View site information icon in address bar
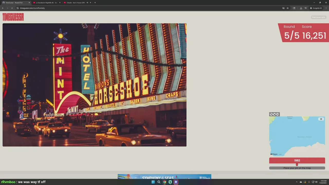 click(x=18, y=8)
